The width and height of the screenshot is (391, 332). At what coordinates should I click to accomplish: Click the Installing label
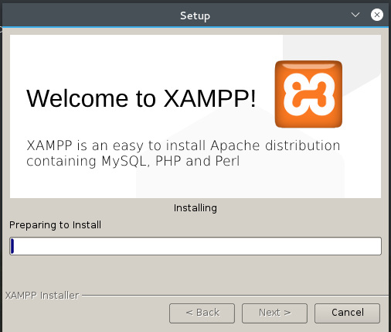coord(195,208)
